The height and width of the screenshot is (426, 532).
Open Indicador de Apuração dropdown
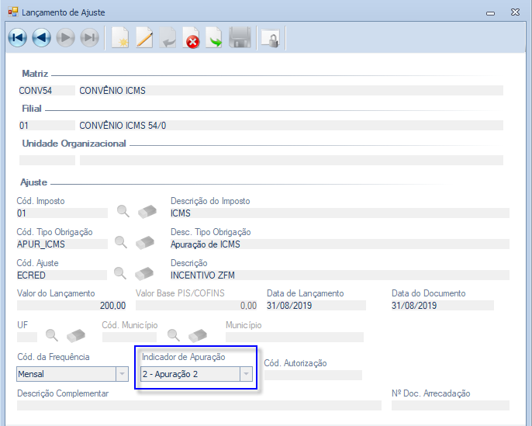[246, 374]
